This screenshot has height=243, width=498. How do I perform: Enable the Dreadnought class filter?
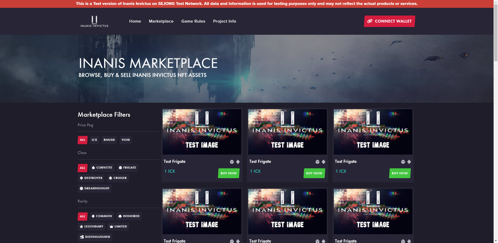(x=94, y=188)
